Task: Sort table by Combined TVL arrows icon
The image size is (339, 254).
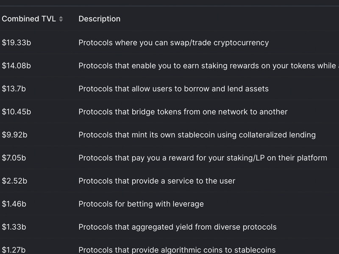Action: click(x=61, y=19)
